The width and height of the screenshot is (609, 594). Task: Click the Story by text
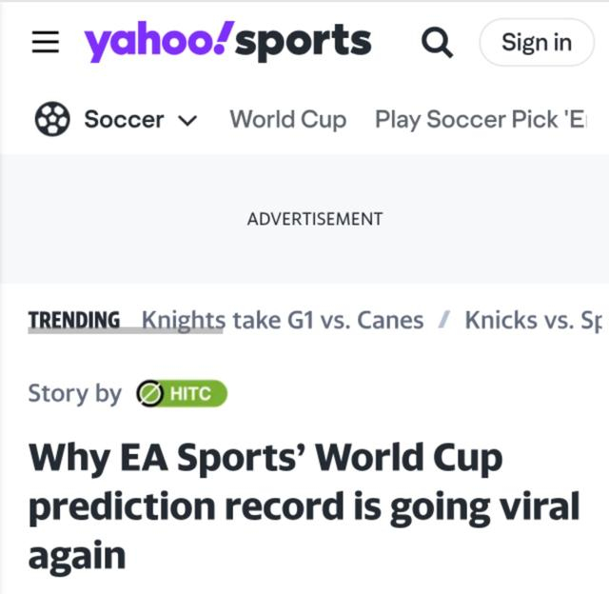coord(75,393)
